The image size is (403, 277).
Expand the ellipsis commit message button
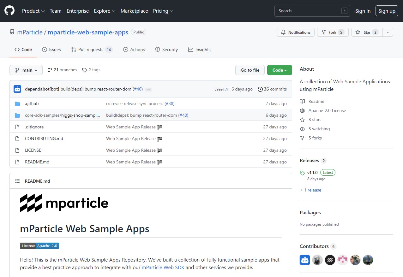tap(148, 90)
